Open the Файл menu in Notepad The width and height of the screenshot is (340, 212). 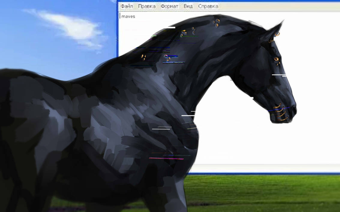(x=127, y=6)
